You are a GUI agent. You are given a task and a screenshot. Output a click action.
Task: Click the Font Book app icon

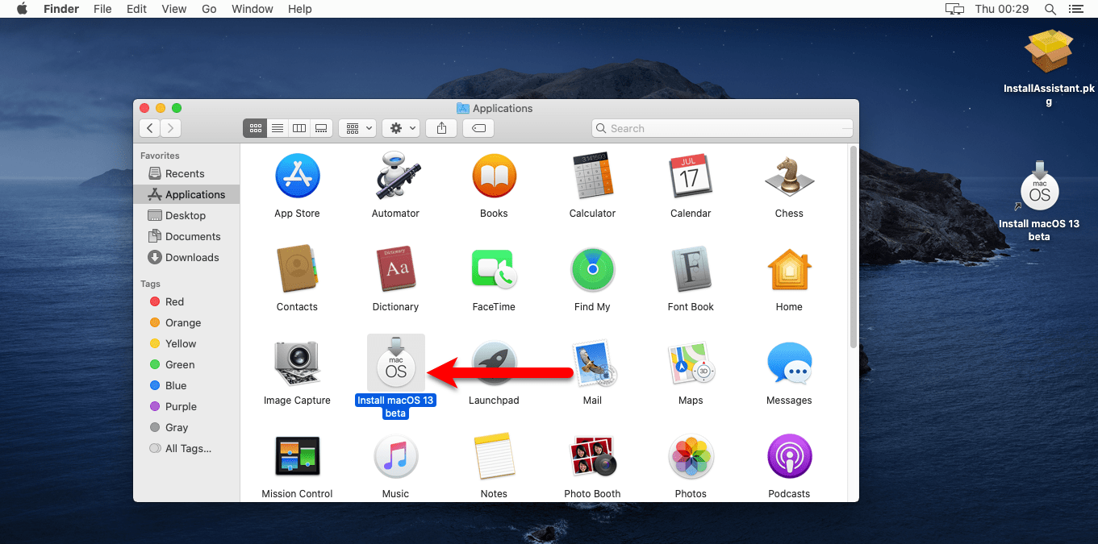pyautogui.click(x=691, y=269)
